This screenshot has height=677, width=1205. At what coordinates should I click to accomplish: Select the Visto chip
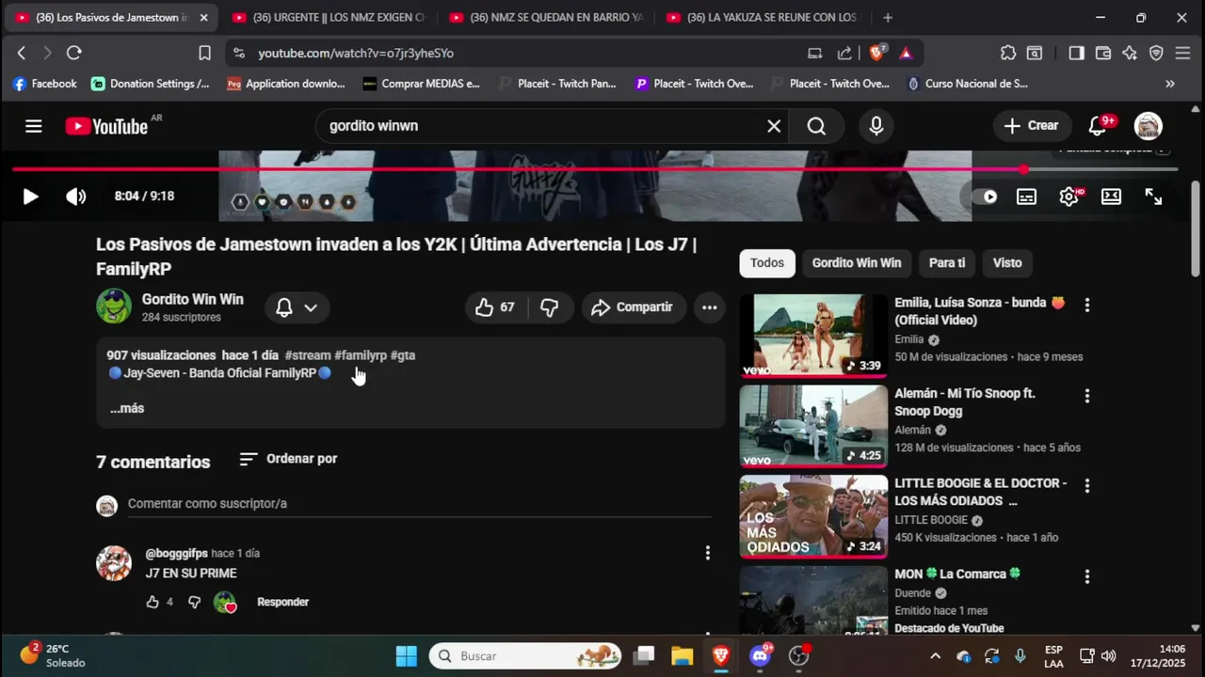tap(1007, 263)
